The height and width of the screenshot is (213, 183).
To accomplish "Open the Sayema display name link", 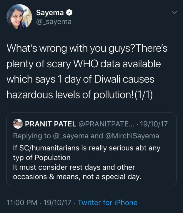I will pyautogui.click(x=50, y=13).
